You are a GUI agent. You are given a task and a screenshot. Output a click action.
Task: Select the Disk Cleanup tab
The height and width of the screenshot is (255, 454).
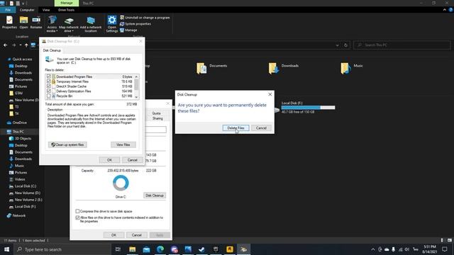[x=52, y=50]
